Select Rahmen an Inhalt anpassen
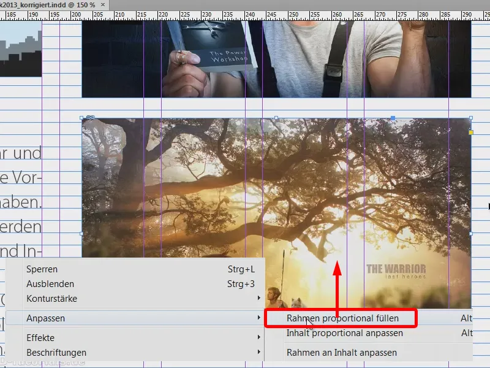 (342, 353)
